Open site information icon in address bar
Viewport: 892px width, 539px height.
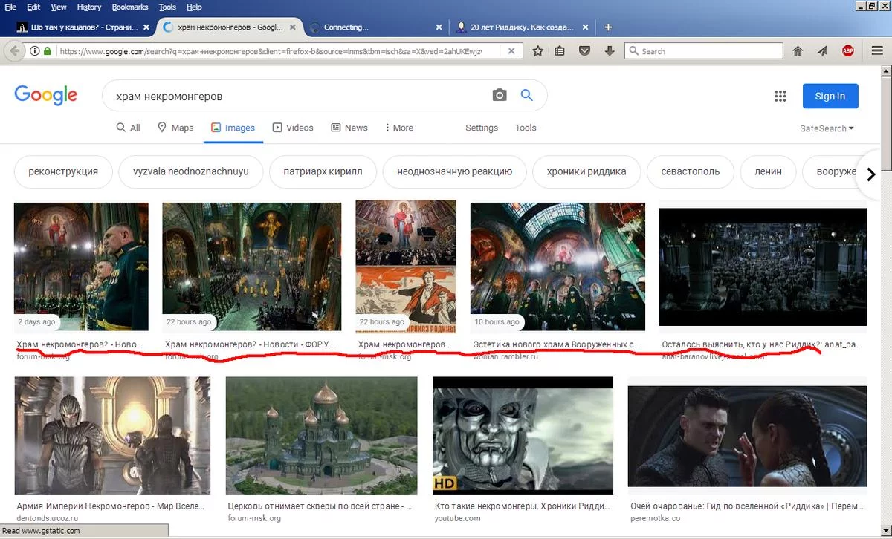click(x=35, y=51)
